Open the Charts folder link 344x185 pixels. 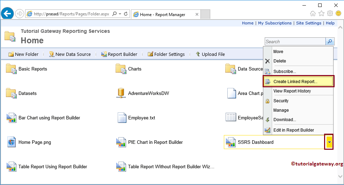[x=135, y=69]
